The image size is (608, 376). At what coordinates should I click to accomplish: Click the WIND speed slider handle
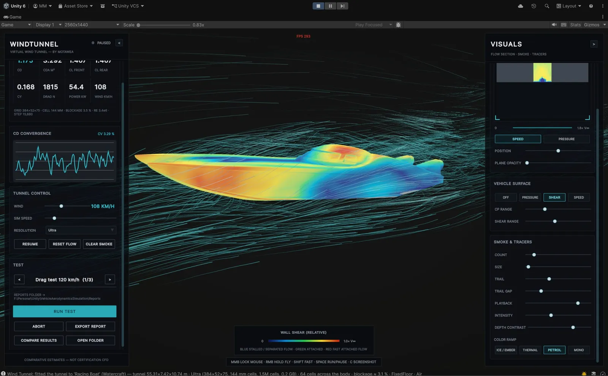pyautogui.click(x=61, y=206)
